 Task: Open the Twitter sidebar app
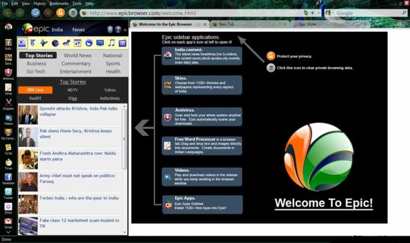[x=8, y=192]
